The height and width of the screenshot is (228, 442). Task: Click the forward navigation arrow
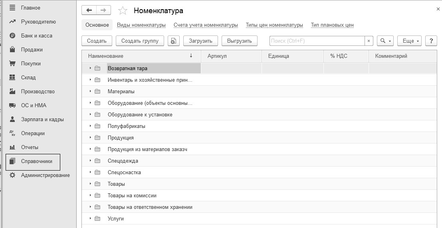pos(103,10)
